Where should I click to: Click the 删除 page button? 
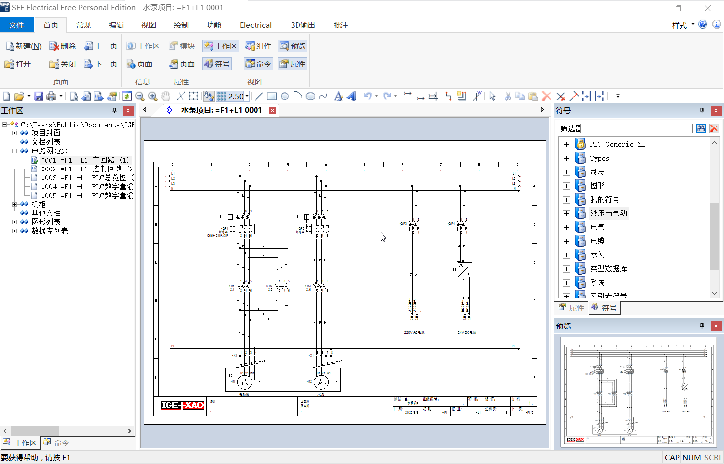pos(62,46)
